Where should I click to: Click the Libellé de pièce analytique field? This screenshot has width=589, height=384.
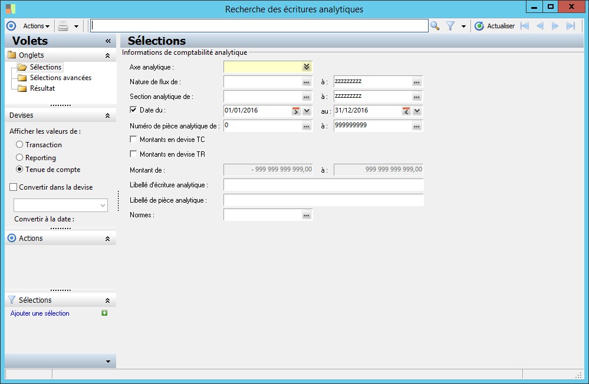[324, 200]
